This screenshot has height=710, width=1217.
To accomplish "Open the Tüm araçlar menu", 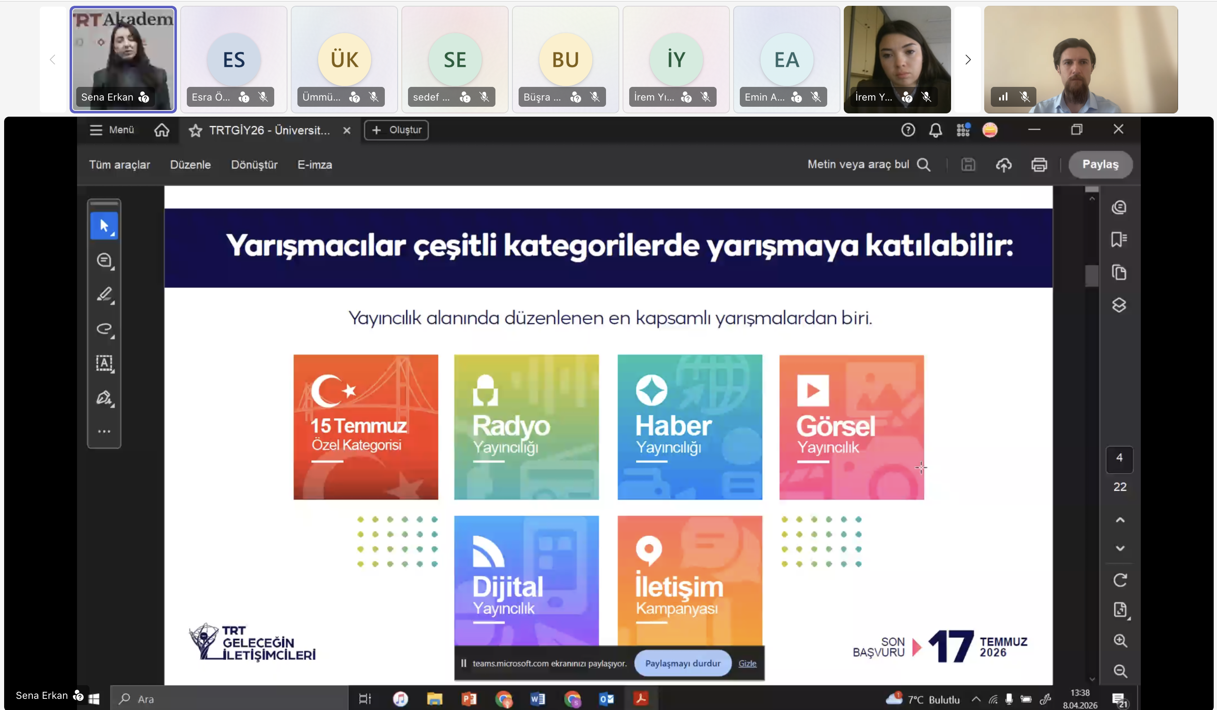I will coord(119,165).
